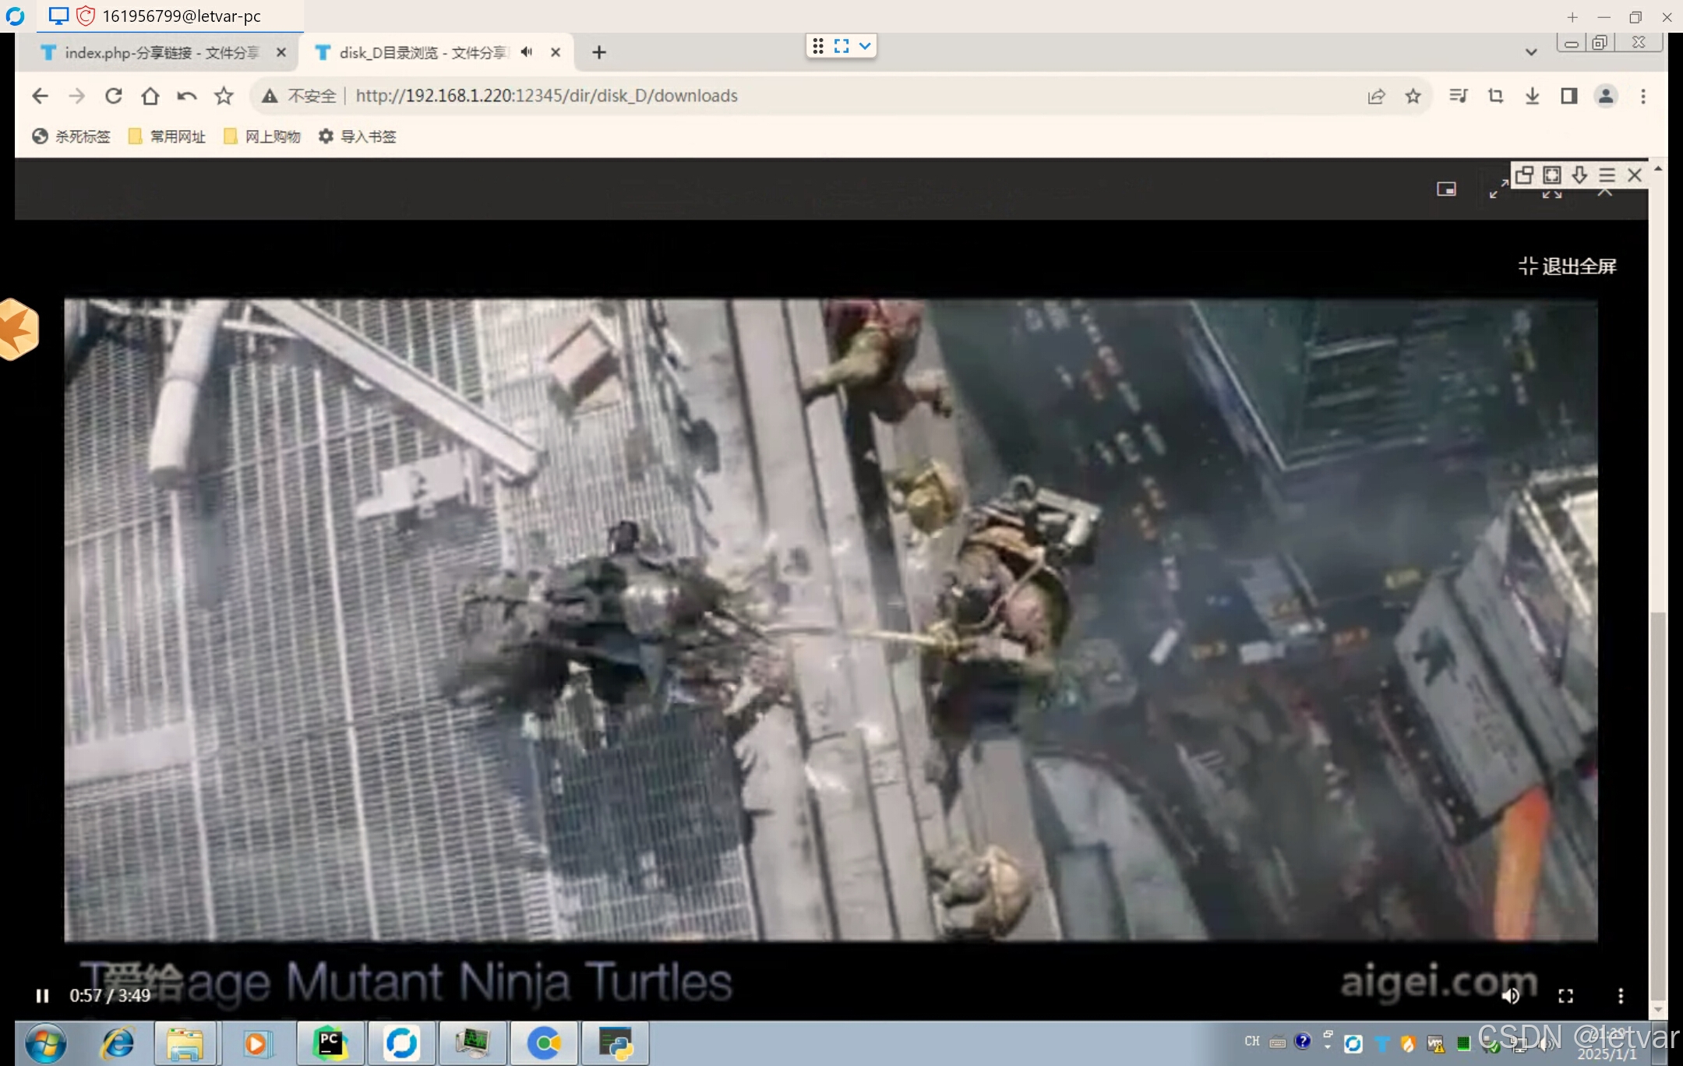Mute the disk_D tab audio indicator
The image size is (1683, 1066).
click(x=527, y=52)
